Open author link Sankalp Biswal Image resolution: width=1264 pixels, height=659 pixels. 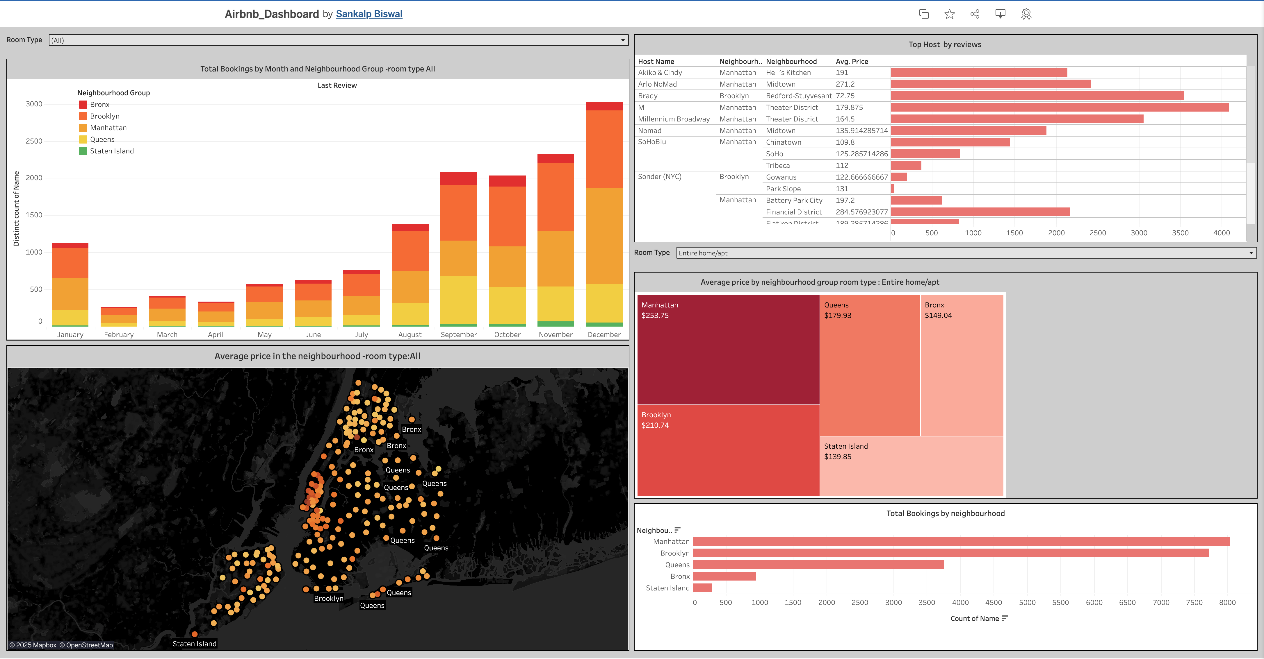pyautogui.click(x=369, y=14)
